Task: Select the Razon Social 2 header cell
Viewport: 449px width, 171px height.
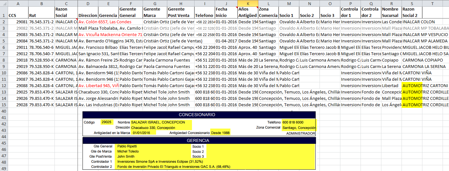Action: point(412,12)
